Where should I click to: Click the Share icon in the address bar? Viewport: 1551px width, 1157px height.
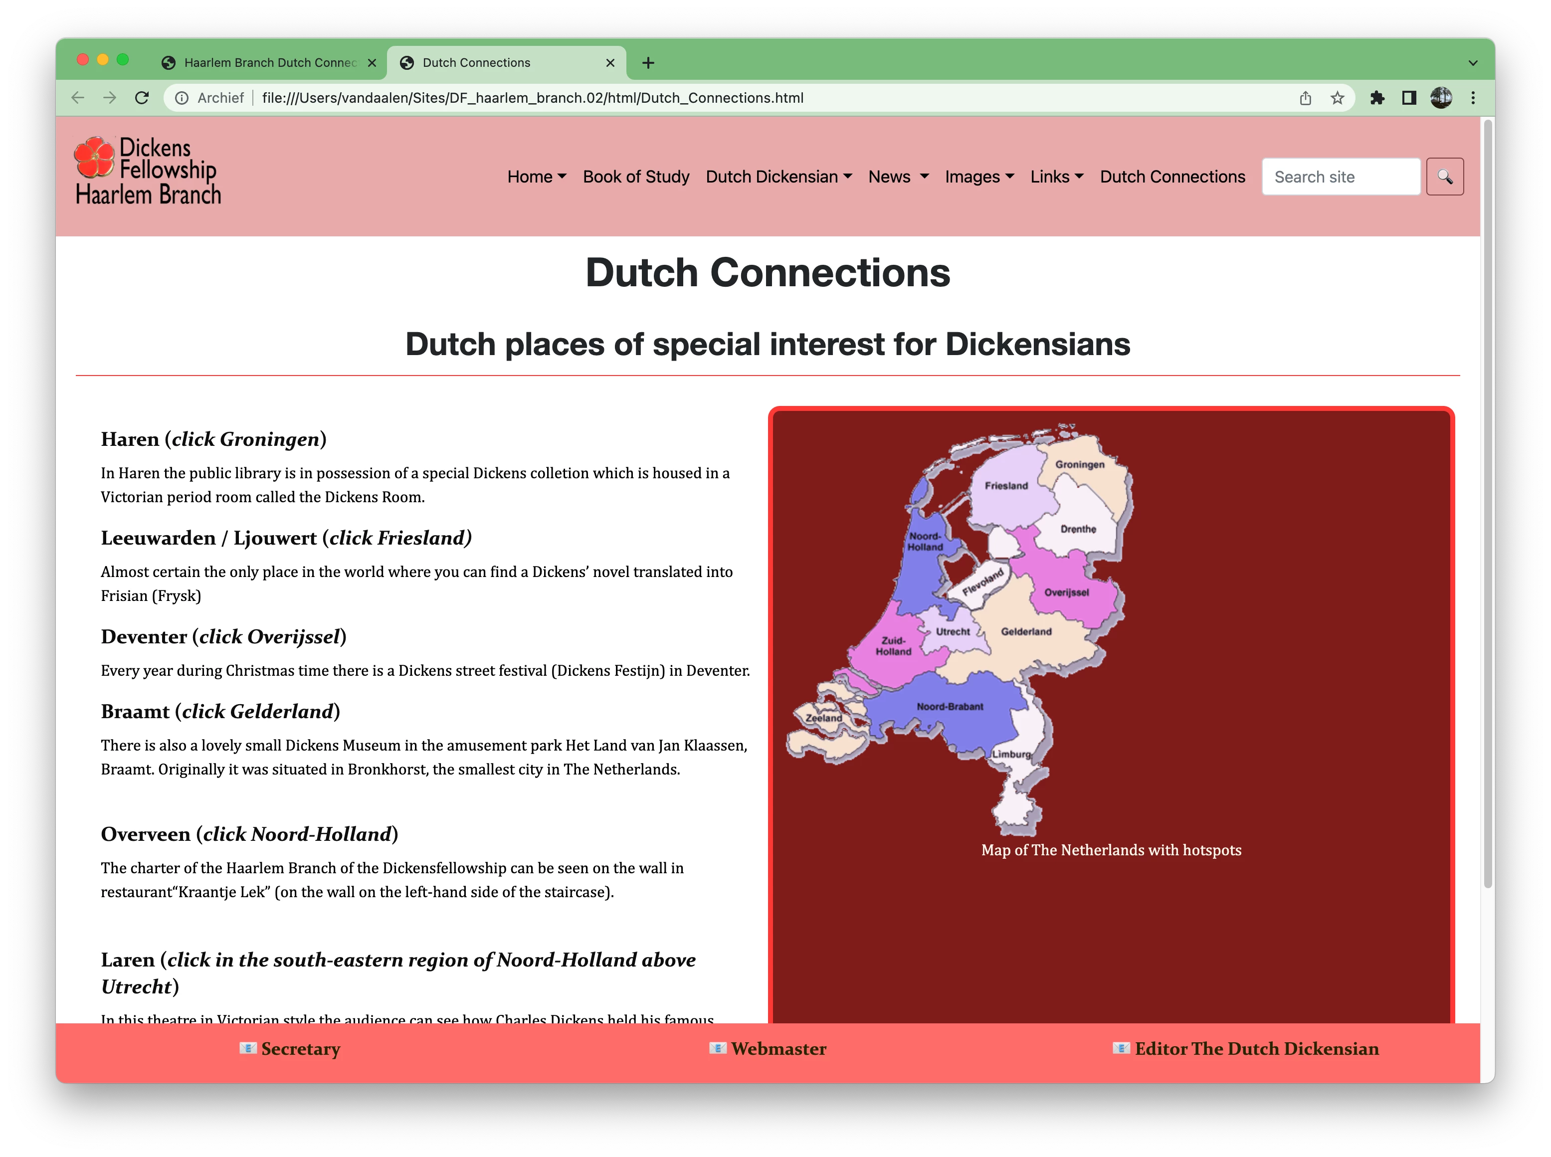1305,98
